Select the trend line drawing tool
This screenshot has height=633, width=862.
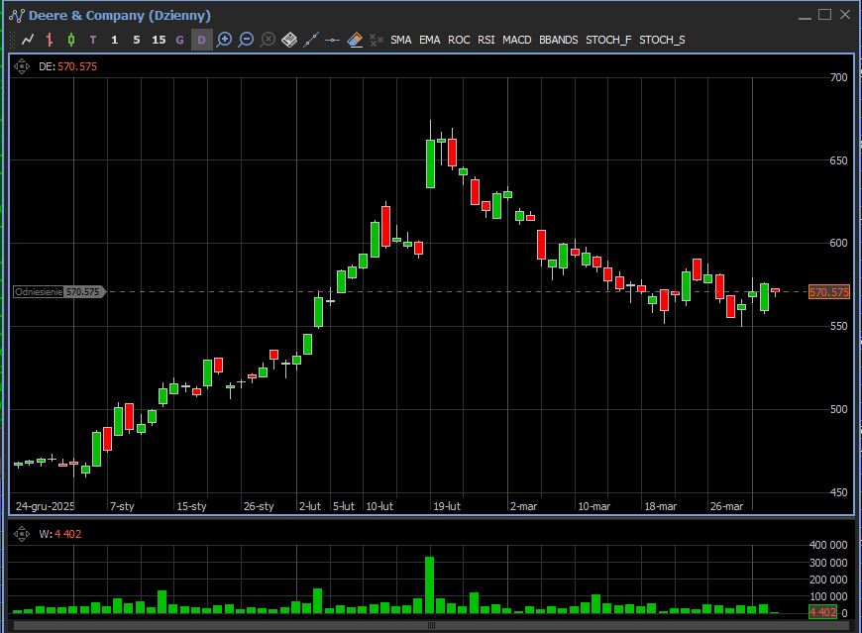(311, 40)
